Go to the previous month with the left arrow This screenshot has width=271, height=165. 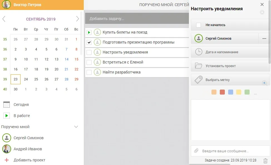click(x=4, y=19)
